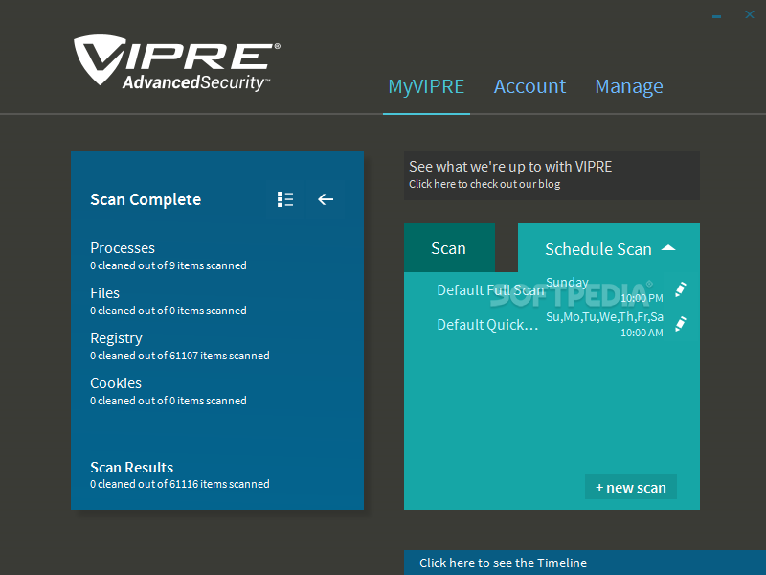Screen dimensions: 766x575
Task: Collapse the Schedule Scan panel arrow
Action: coord(668,248)
